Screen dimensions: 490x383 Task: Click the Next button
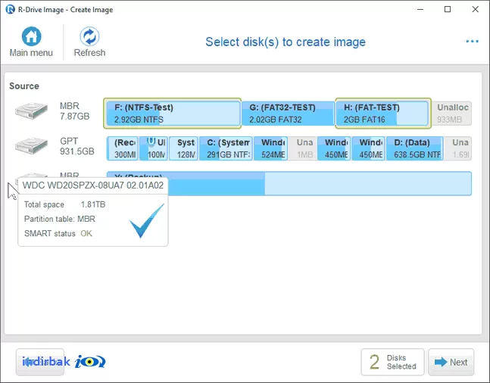[451, 362]
